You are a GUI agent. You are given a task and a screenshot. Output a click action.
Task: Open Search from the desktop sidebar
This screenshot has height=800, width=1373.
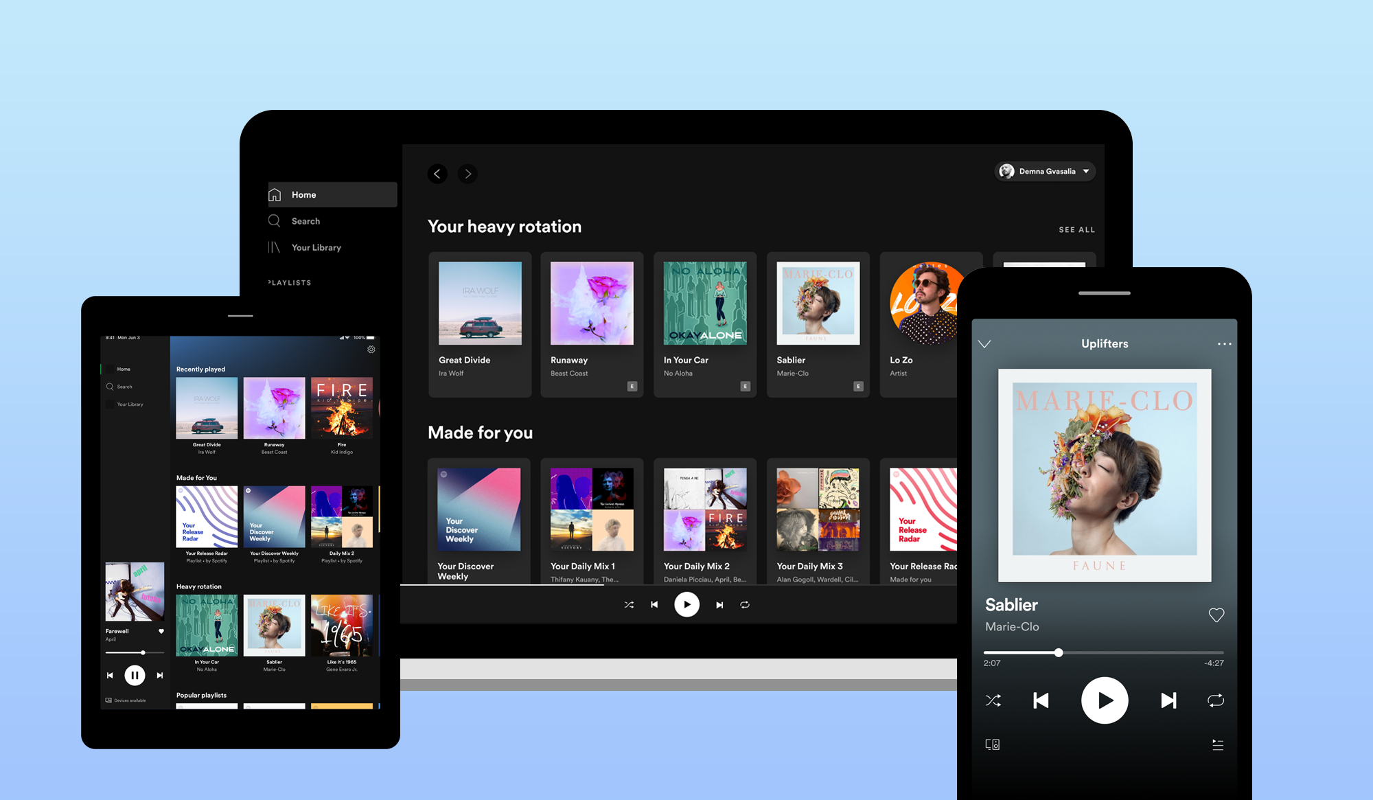pyautogui.click(x=275, y=220)
